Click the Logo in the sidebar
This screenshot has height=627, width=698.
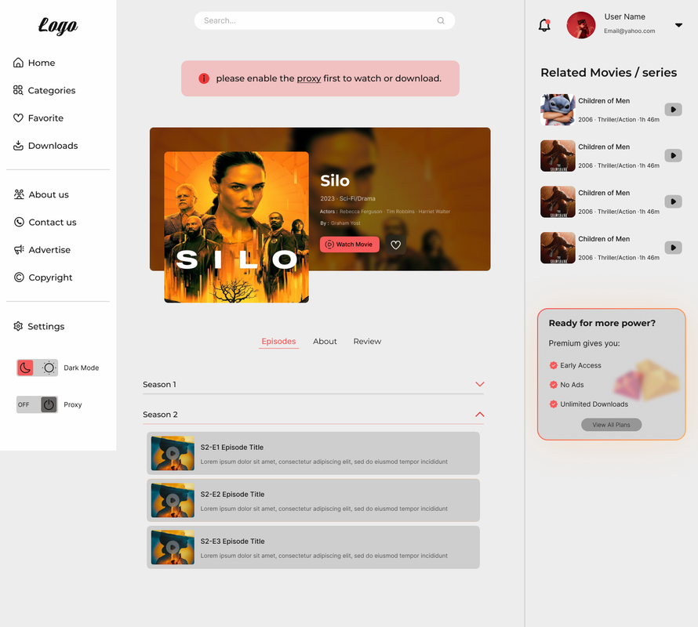pyautogui.click(x=58, y=25)
